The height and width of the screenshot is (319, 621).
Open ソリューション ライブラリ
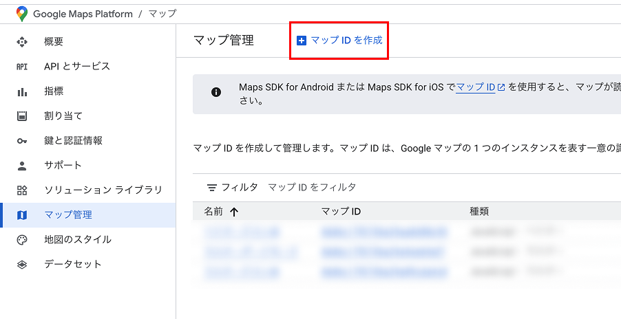click(103, 190)
